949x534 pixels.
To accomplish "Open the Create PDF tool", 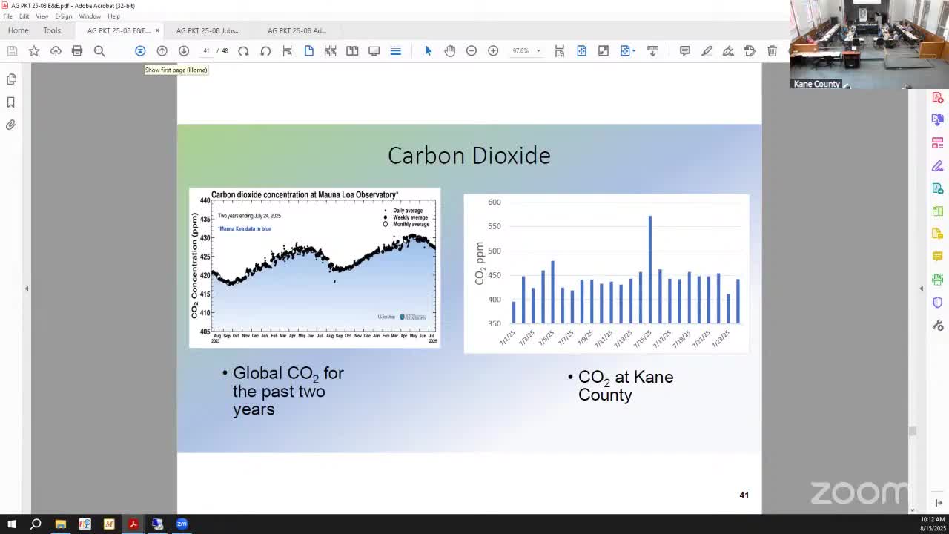I will (x=938, y=97).
